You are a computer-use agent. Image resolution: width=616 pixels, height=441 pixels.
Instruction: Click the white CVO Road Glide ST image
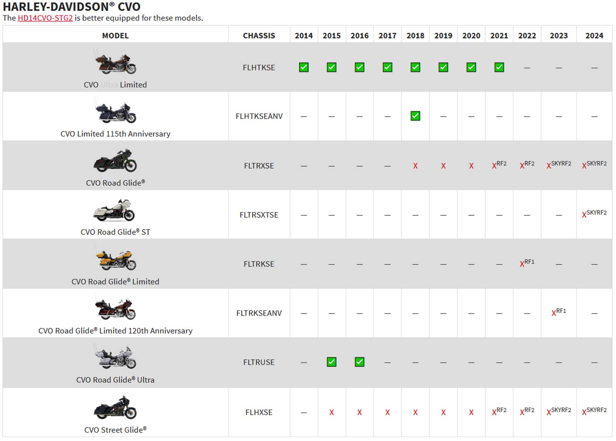(114, 210)
